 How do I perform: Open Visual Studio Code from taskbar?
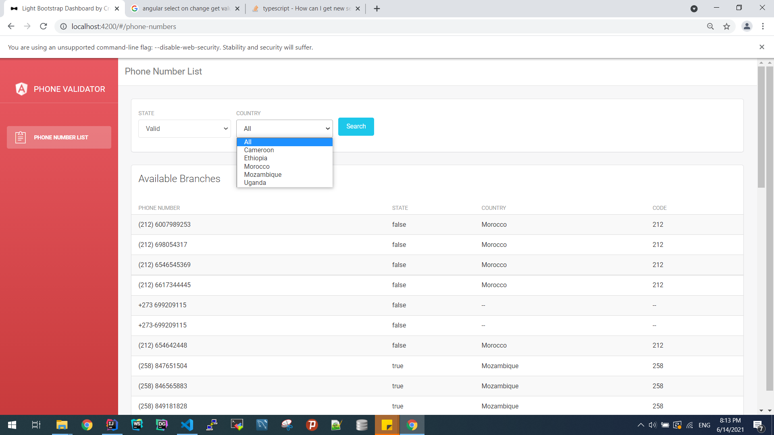(x=187, y=425)
